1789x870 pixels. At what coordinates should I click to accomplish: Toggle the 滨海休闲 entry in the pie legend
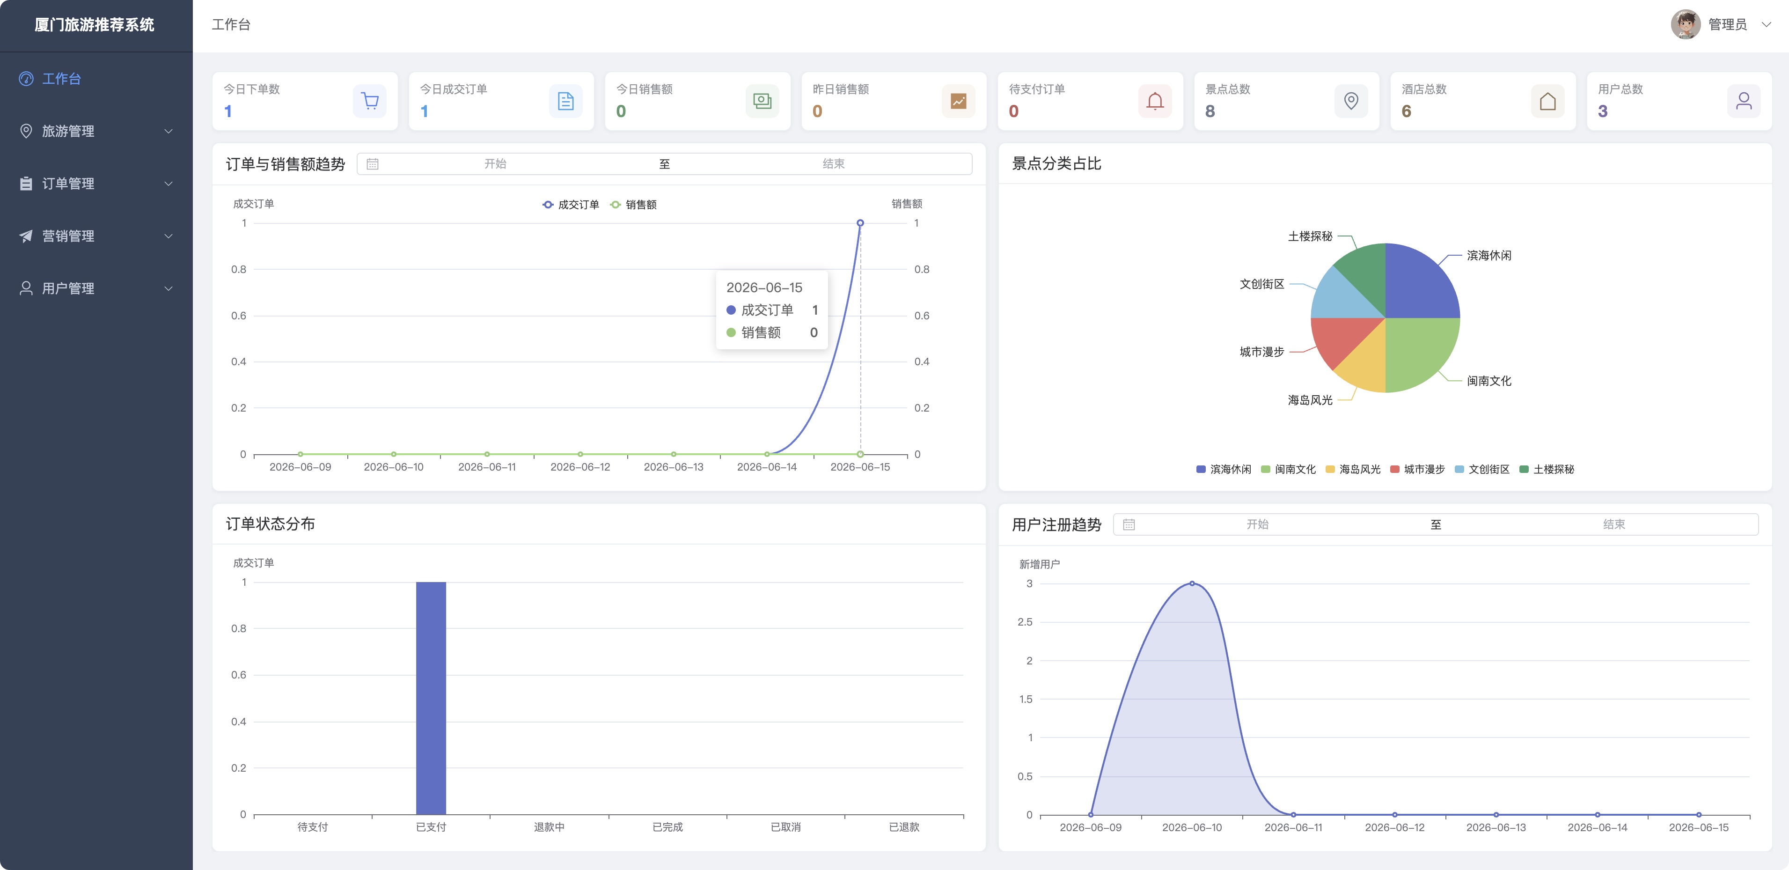point(1224,469)
